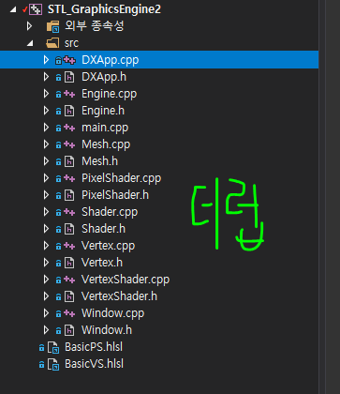The width and height of the screenshot is (340, 394).
Task: Select the BasicVS.hlsl file name
Action: click(x=94, y=364)
